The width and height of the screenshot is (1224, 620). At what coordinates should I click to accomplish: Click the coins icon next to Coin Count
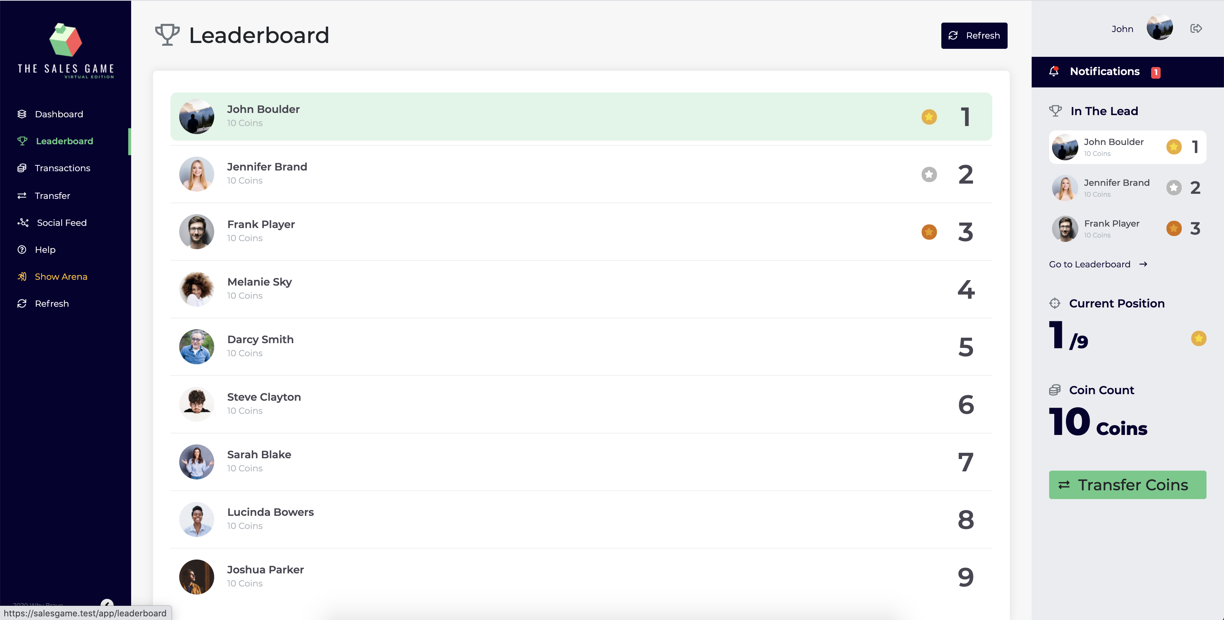[x=1054, y=390]
